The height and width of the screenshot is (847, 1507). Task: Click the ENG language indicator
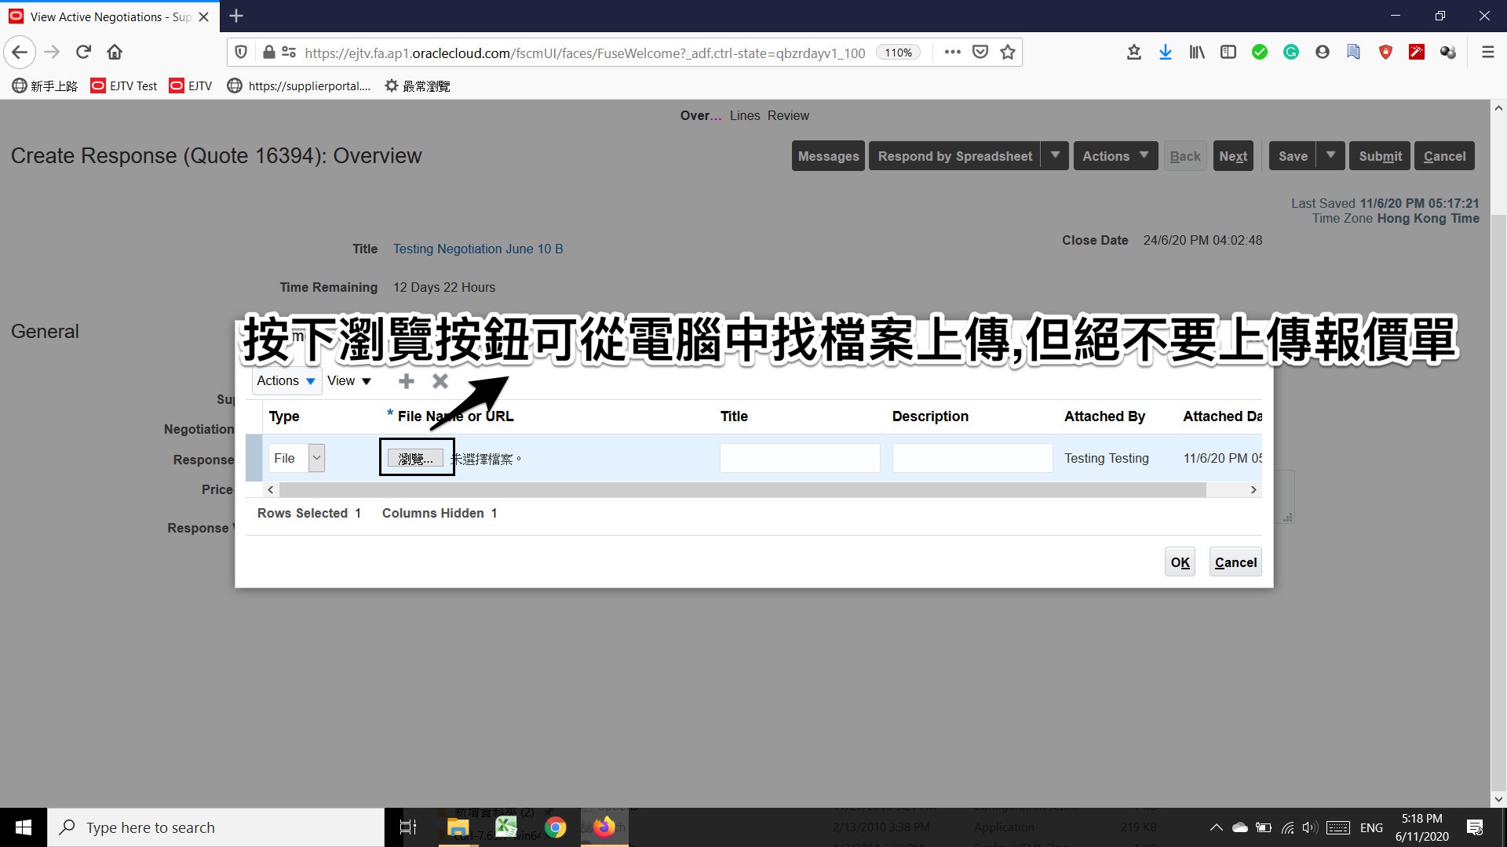click(x=1371, y=827)
